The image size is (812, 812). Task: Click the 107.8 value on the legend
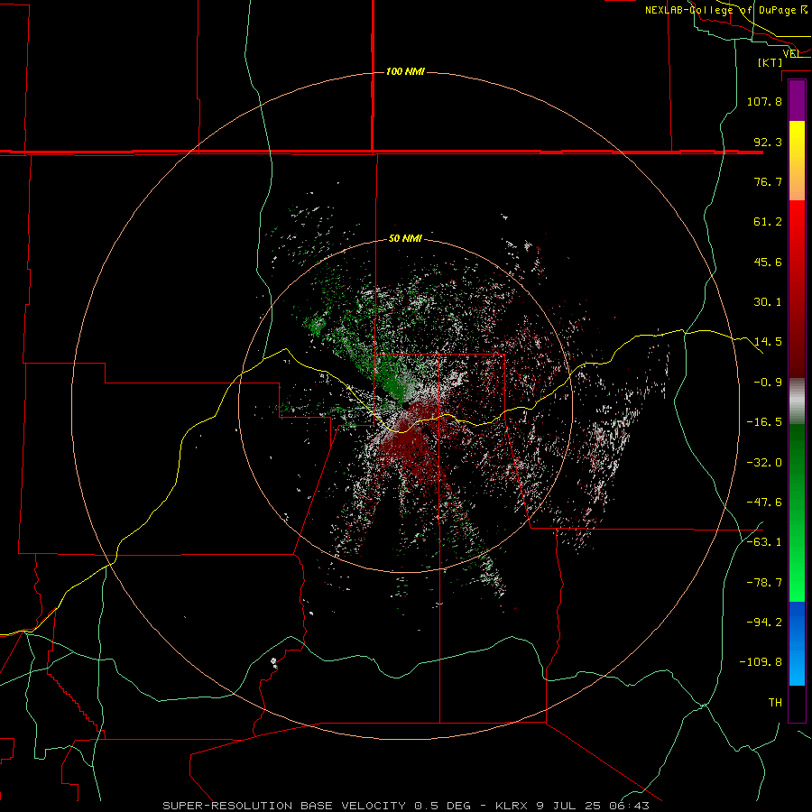tap(764, 101)
